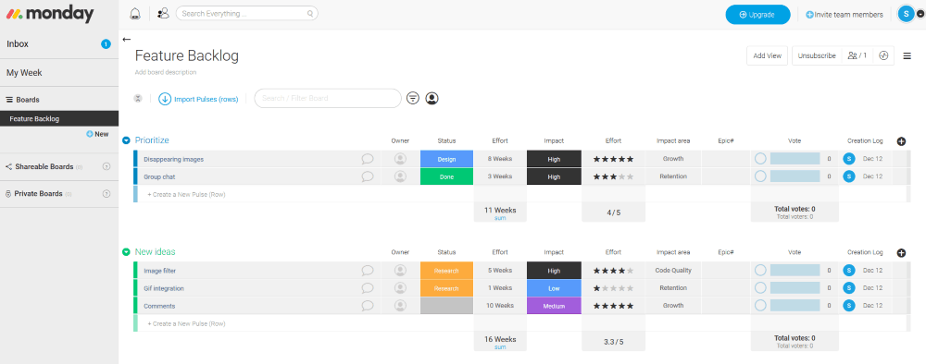Click the collapse icon left of Import Pulses
Screen dimensions: 926x364
point(138,98)
